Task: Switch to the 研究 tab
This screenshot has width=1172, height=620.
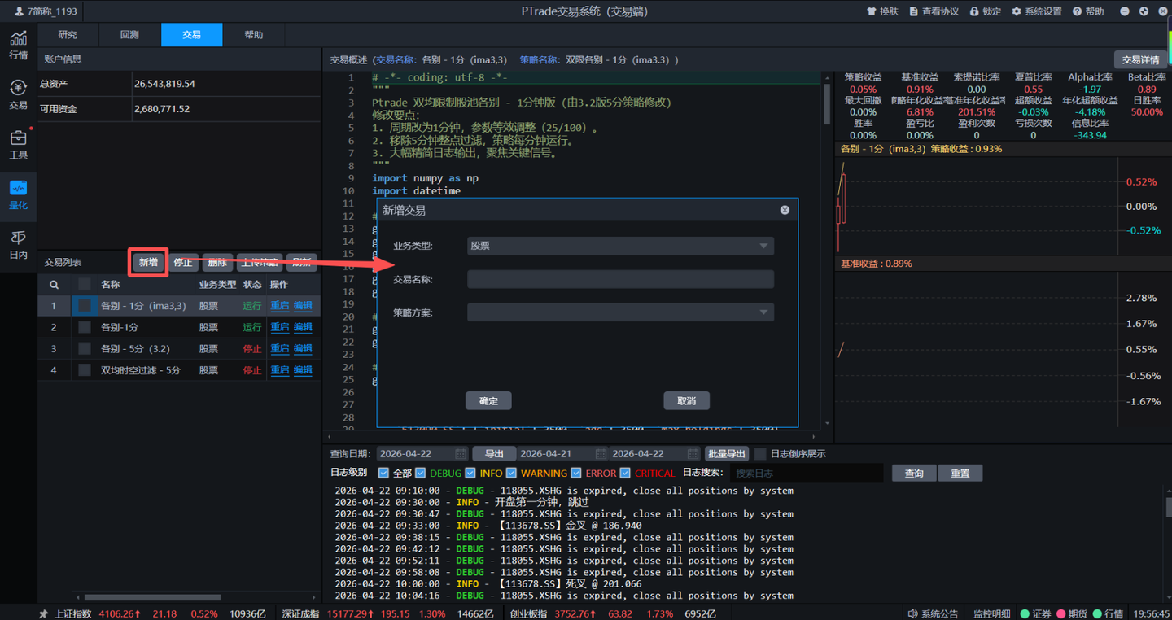Action: (x=68, y=35)
